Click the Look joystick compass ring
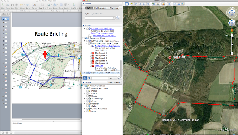This screenshot has height=135, width=238. [x=232, y=13]
